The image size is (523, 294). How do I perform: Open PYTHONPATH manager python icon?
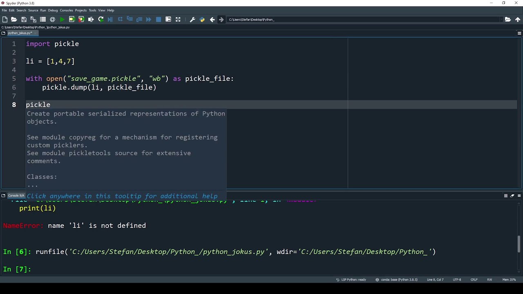click(202, 19)
